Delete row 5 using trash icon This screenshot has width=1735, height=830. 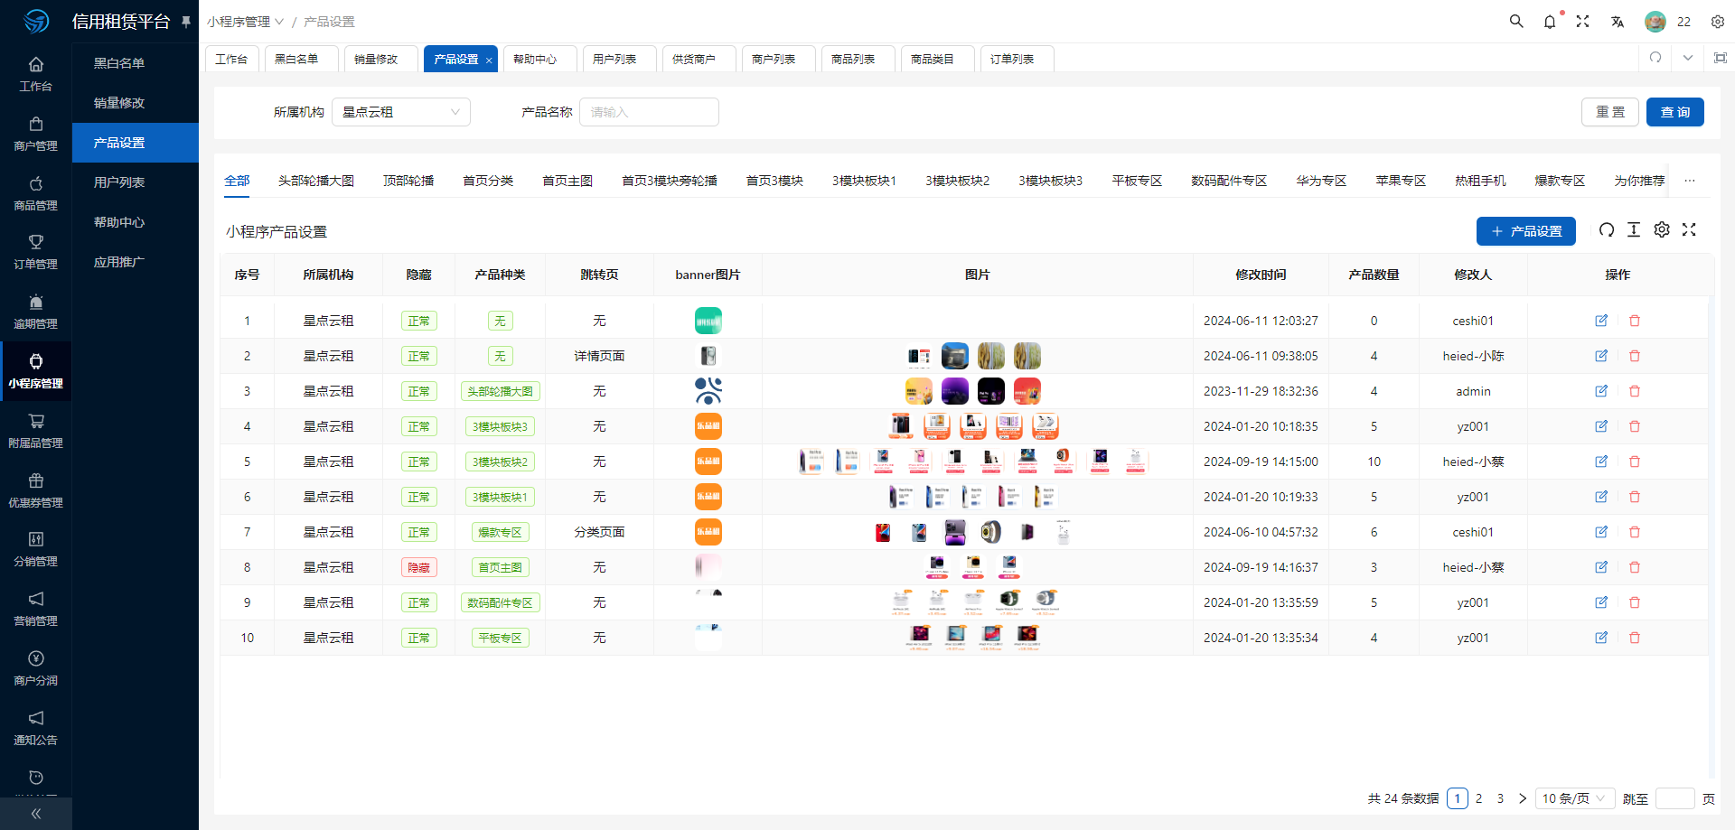(x=1635, y=462)
